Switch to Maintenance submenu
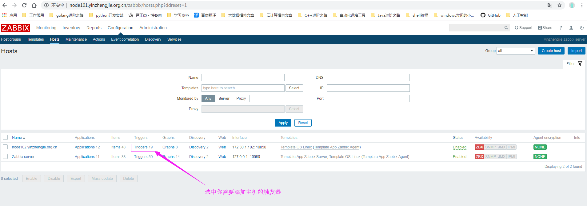 (76, 39)
